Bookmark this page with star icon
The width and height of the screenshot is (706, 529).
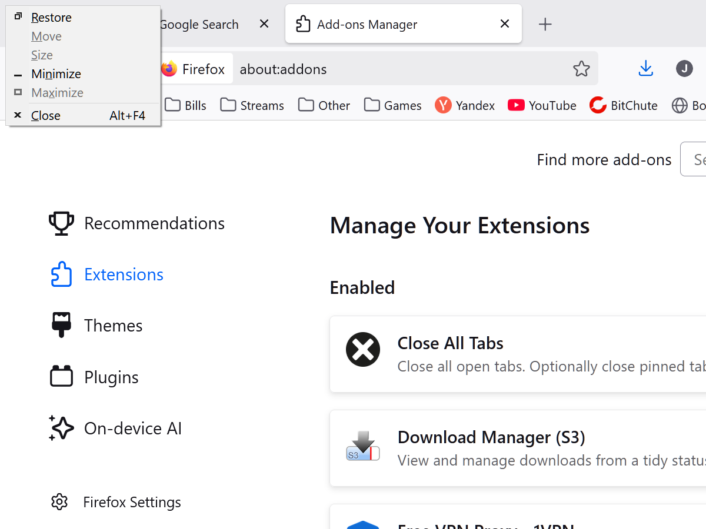[x=581, y=69]
